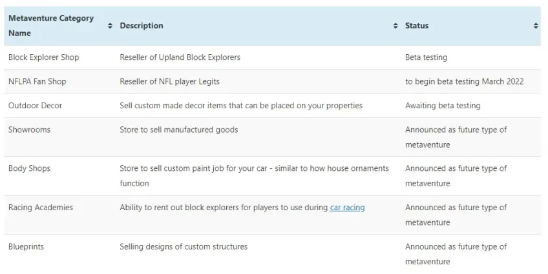Open the car racing link
The width and height of the screenshot is (548, 274).
coord(347,208)
